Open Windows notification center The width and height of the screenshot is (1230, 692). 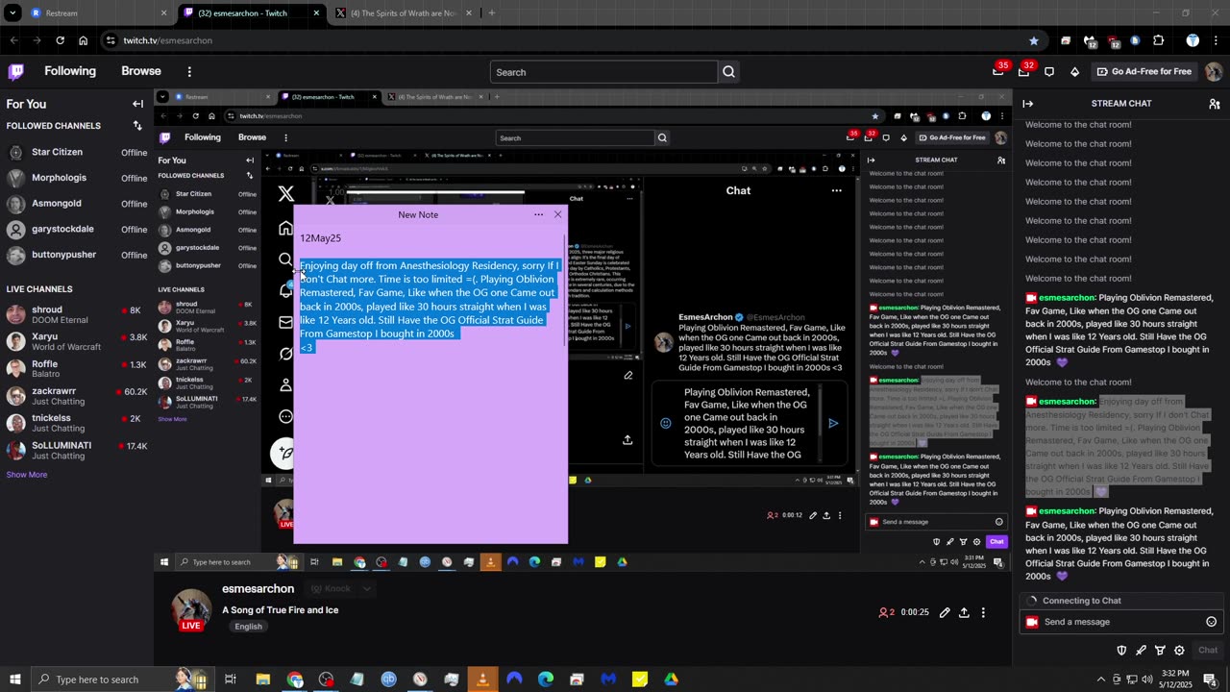(1211, 680)
